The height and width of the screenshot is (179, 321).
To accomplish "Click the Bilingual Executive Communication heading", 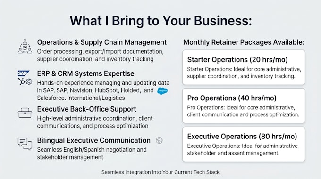I will 94,140.
